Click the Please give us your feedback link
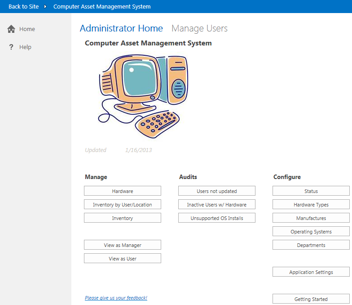This screenshot has width=352, height=305. (x=116, y=298)
